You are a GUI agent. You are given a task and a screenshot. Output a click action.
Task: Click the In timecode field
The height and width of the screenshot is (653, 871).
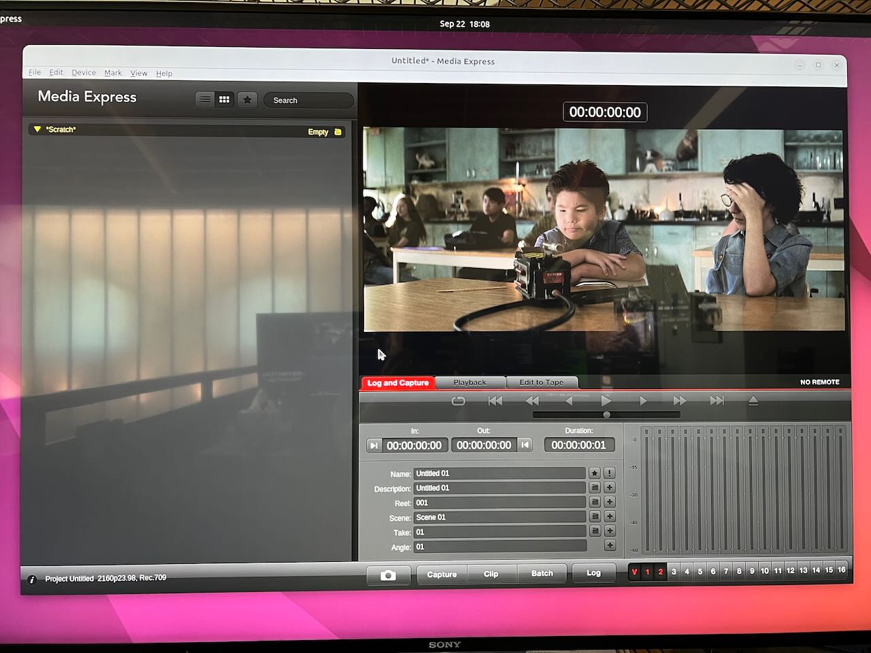pyautogui.click(x=414, y=446)
